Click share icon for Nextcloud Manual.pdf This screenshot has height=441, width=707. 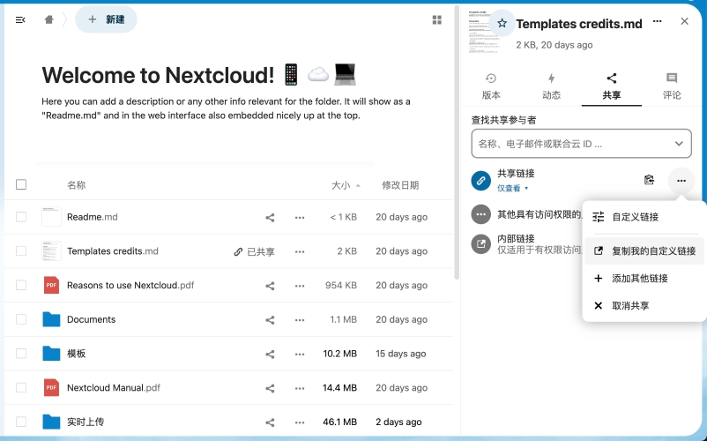(x=271, y=388)
